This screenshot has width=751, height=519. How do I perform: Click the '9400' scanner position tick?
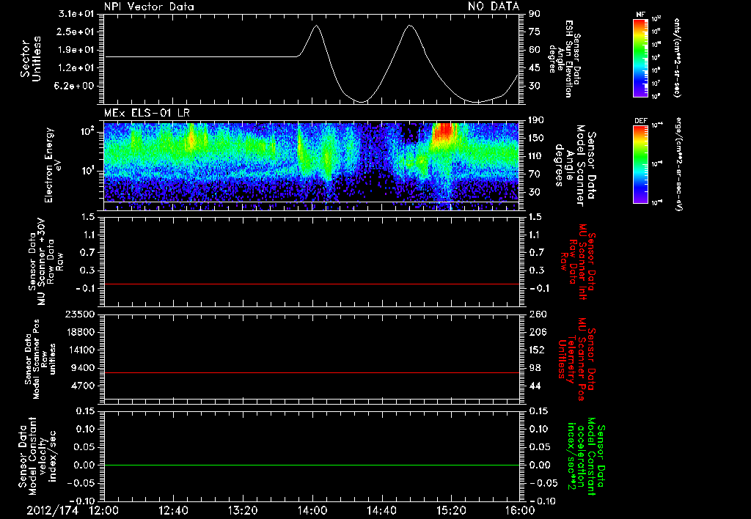(84, 368)
